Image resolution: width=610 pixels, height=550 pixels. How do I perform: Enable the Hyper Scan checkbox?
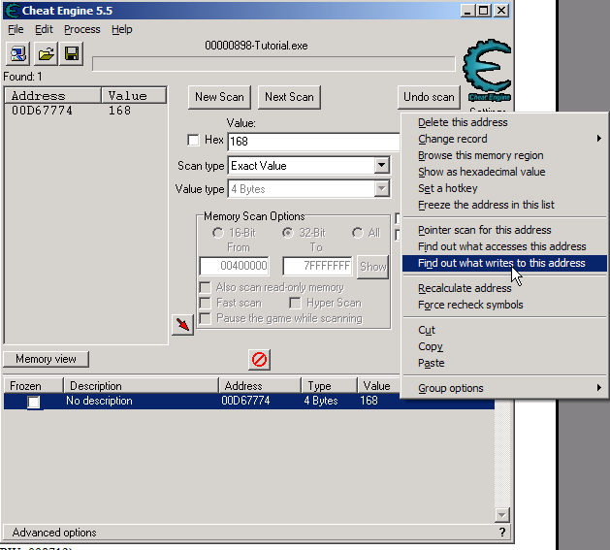(295, 303)
